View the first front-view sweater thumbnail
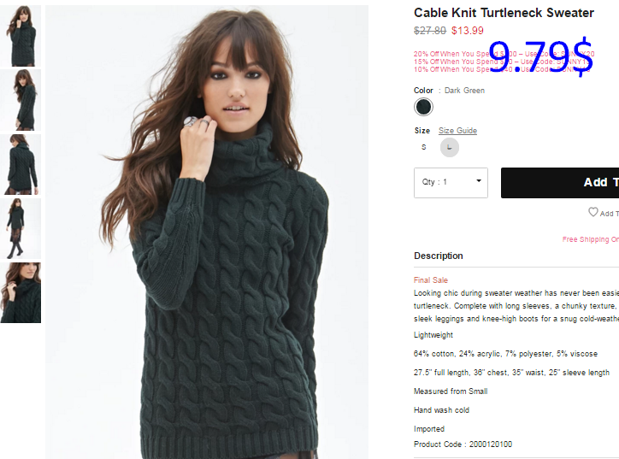Viewport: 619px width, 459px height. point(21,36)
